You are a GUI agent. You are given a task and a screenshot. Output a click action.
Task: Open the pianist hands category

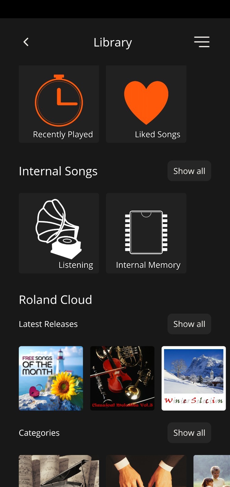tap(146, 471)
